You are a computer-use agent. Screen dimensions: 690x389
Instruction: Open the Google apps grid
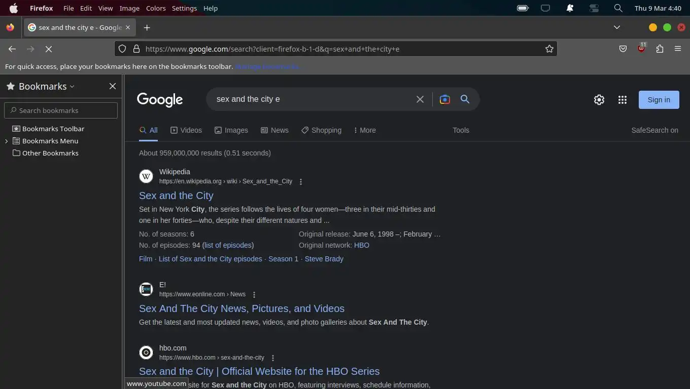(623, 100)
